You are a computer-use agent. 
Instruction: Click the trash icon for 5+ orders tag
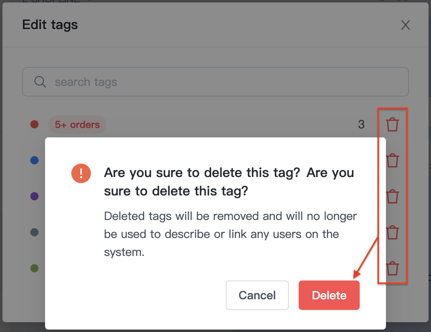coord(392,125)
